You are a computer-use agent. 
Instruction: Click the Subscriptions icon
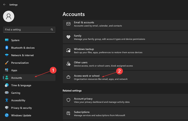[x=68, y=113]
